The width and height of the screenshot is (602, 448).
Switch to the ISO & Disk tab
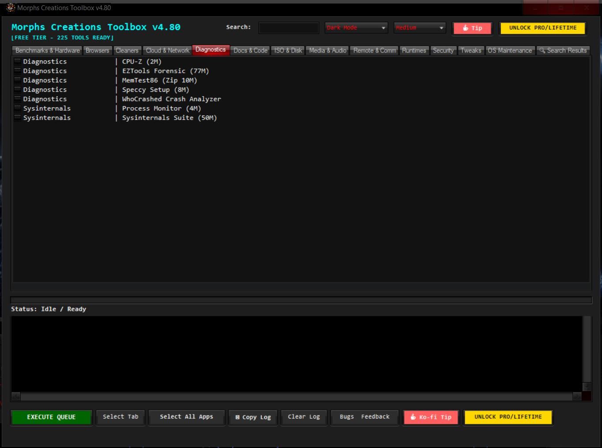tap(288, 51)
